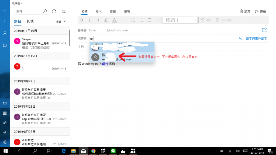Launch Microsoft Edge from taskbar
The width and height of the screenshot is (276, 155).
coord(64,151)
